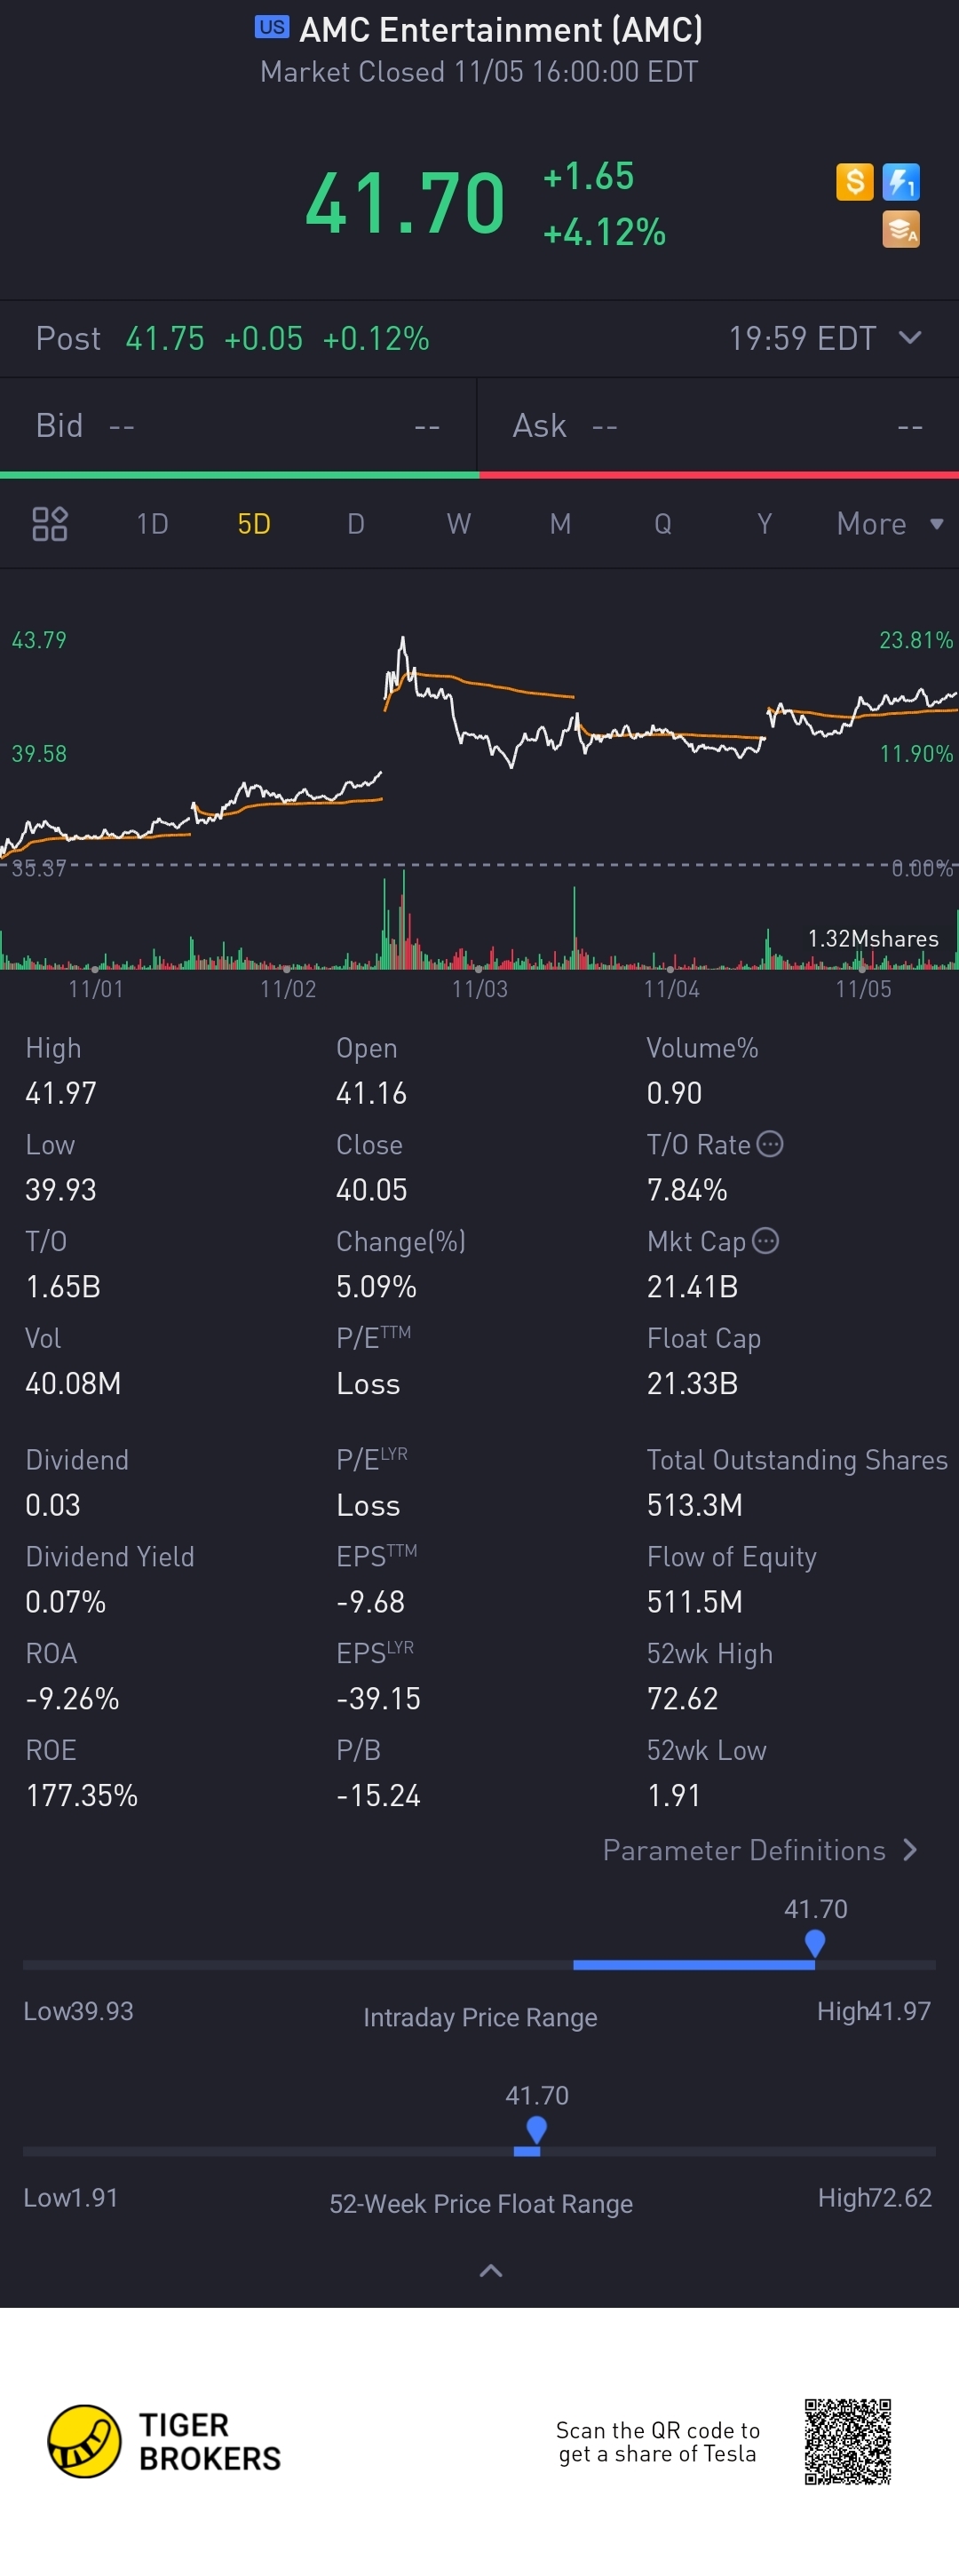959x2576 pixels.
Task: Tap the blue lightning bolt icon
Action: coord(901,182)
